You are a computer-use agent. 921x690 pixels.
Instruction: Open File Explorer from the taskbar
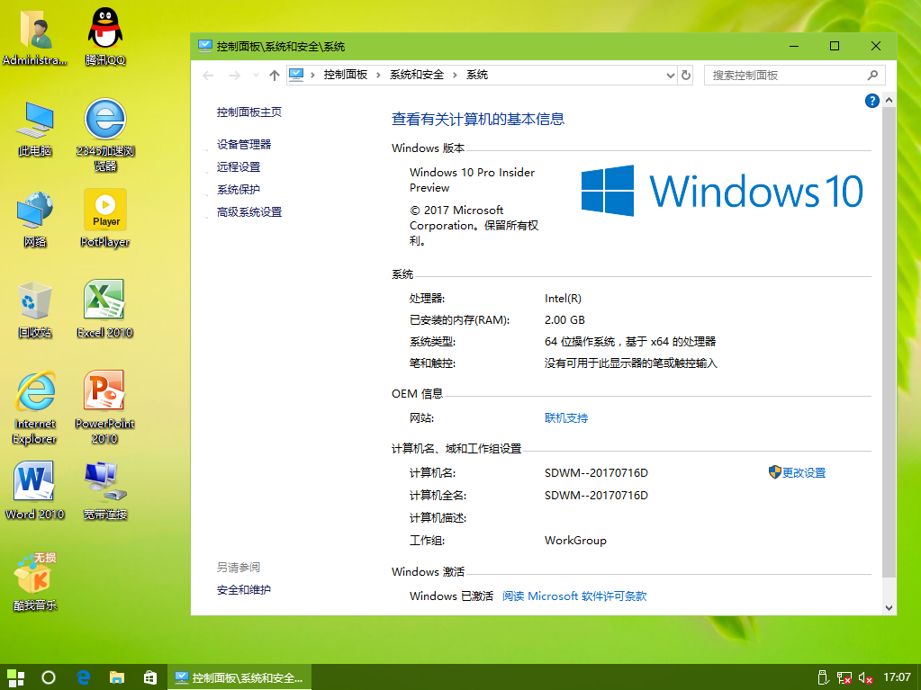(x=117, y=677)
